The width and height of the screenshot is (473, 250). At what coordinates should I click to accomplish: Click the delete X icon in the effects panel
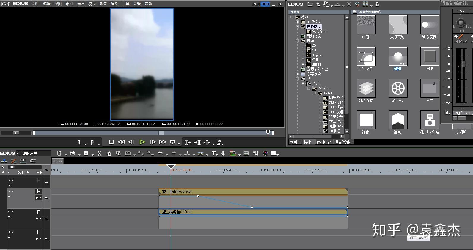(x=349, y=4)
